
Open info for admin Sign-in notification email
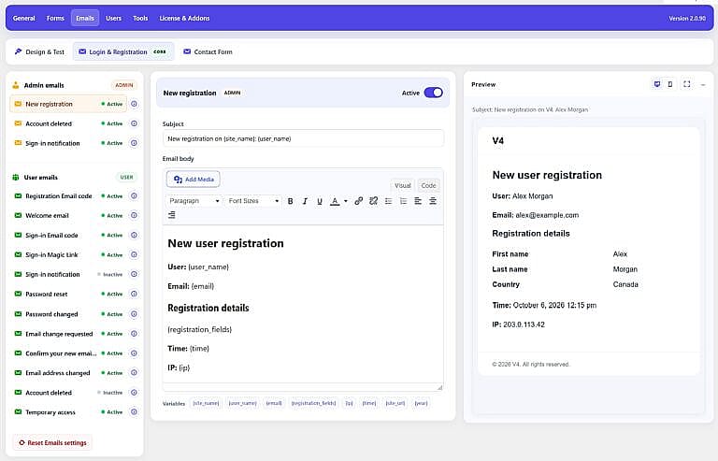[134, 143]
